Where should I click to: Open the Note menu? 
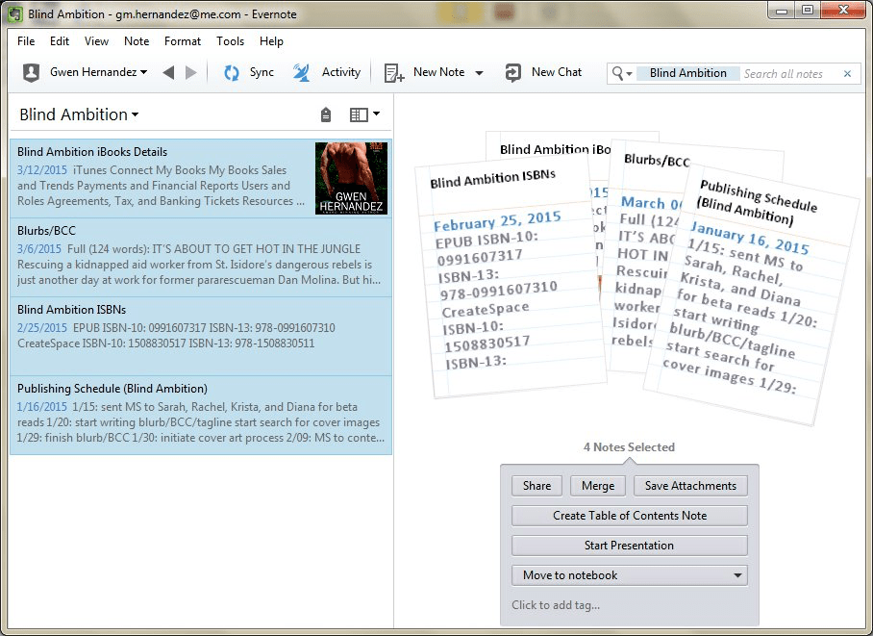[x=137, y=41]
